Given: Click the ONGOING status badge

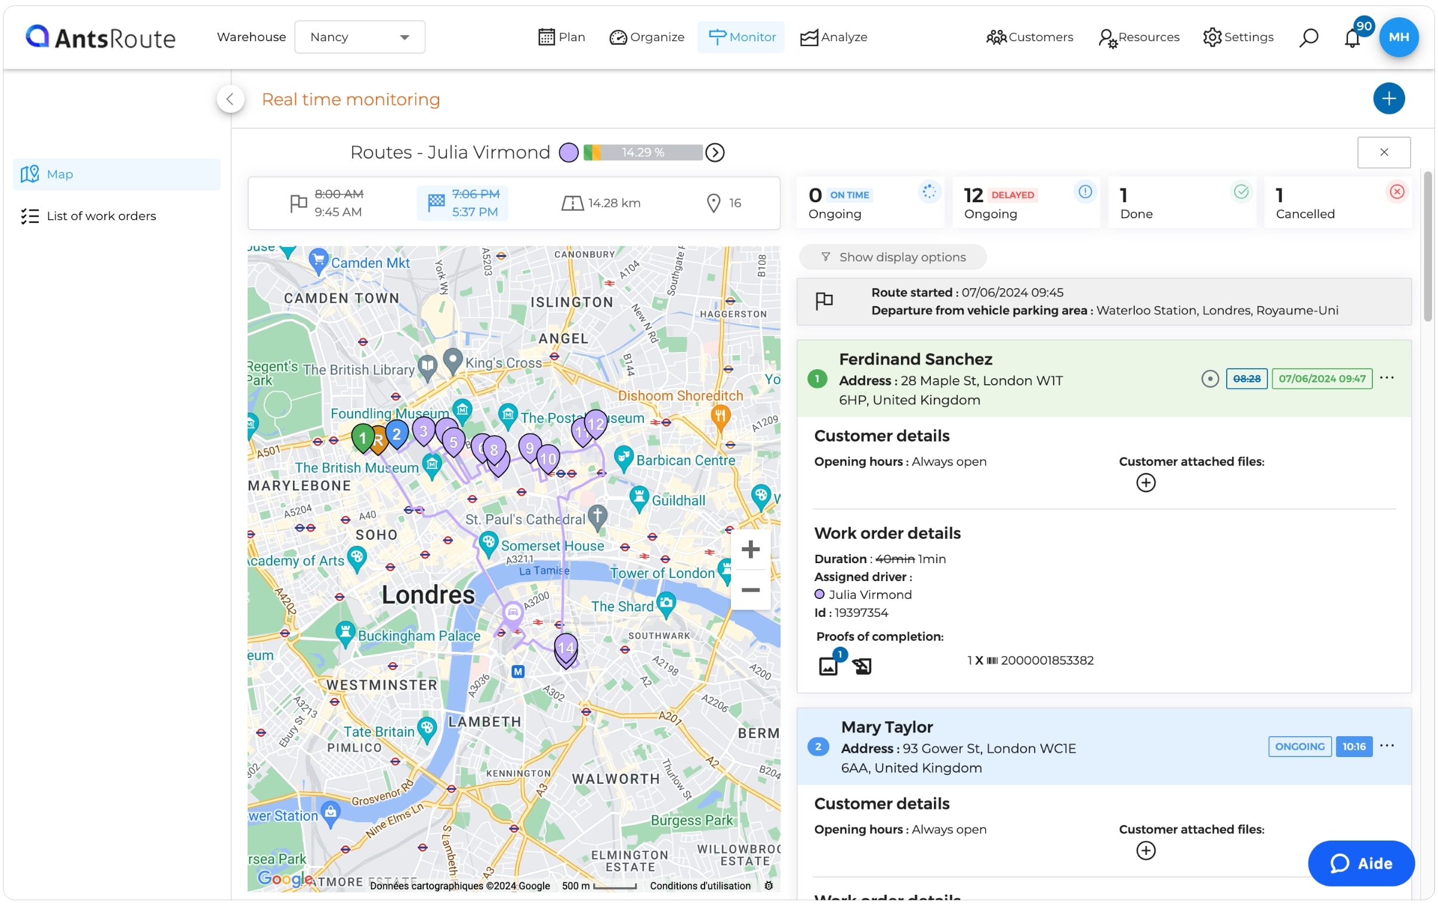Looking at the screenshot, I should click(1300, 746).
